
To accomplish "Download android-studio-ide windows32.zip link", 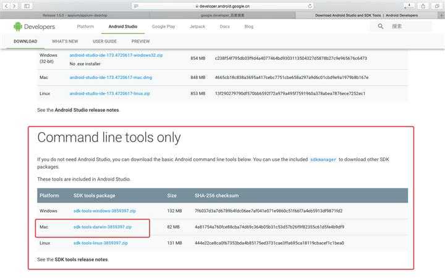I will pos(116,55).
